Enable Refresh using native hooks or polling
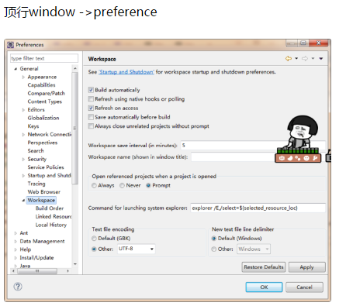 click(91, 99)
